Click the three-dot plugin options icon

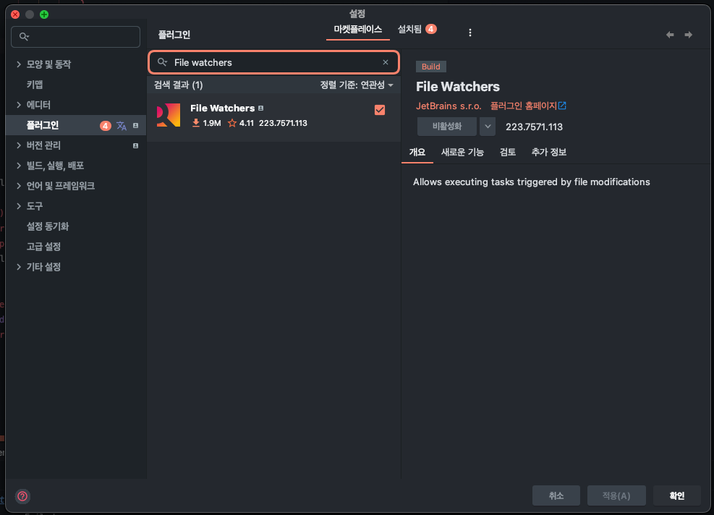tap(470, 33)
